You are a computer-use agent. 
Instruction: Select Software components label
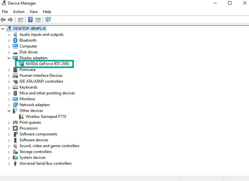click(x=38, y=134)
